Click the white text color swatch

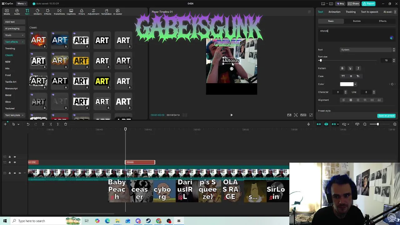[347, 84]
